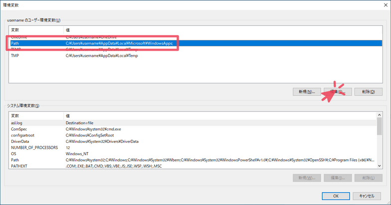The width and height of the screenshot is (391, 205).
Task: Select the DriverData system variable
Action: (x=20, y=141)
